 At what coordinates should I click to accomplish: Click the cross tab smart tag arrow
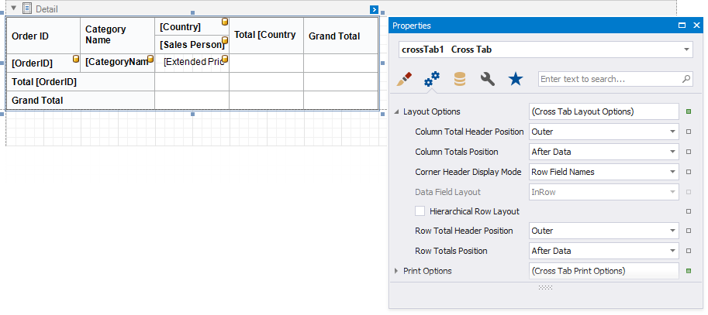pyautogui.click(x=374, y=9)
